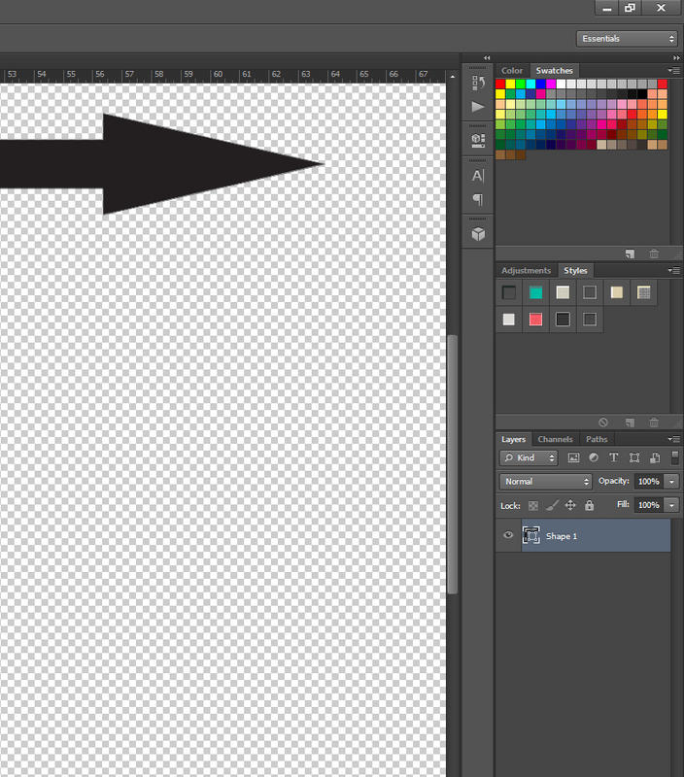This screenshot has width=684, height=777.
Task: Open the Essentials workspace dropdown
Action: pos(627,39)
